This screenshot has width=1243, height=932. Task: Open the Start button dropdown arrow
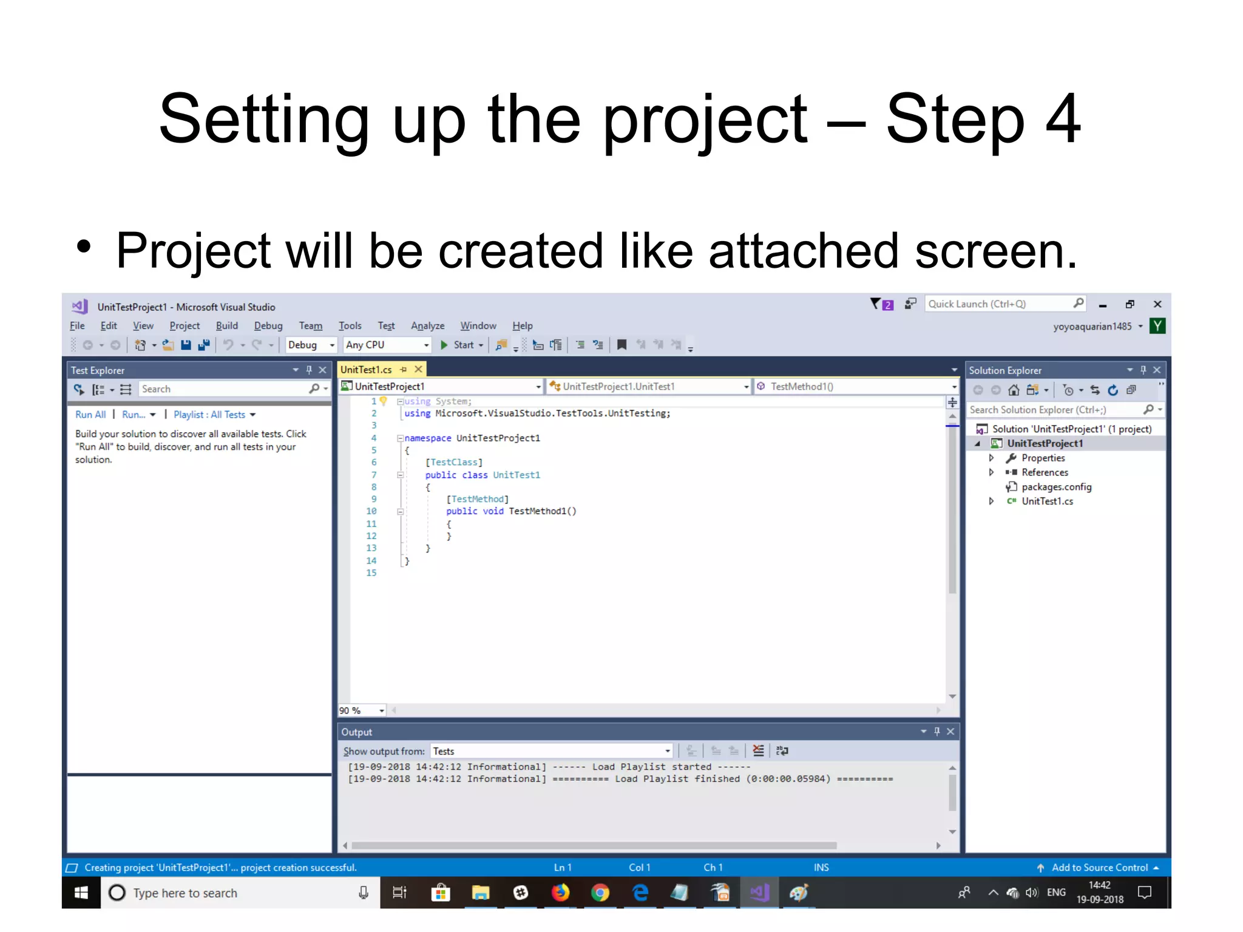click(481, 345)
